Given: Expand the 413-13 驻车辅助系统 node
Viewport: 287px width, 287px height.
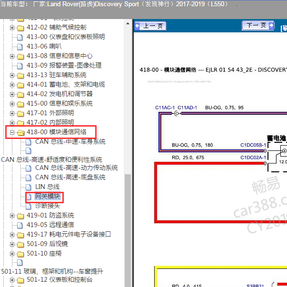Looking at the screenshot, I should [12, 75].
